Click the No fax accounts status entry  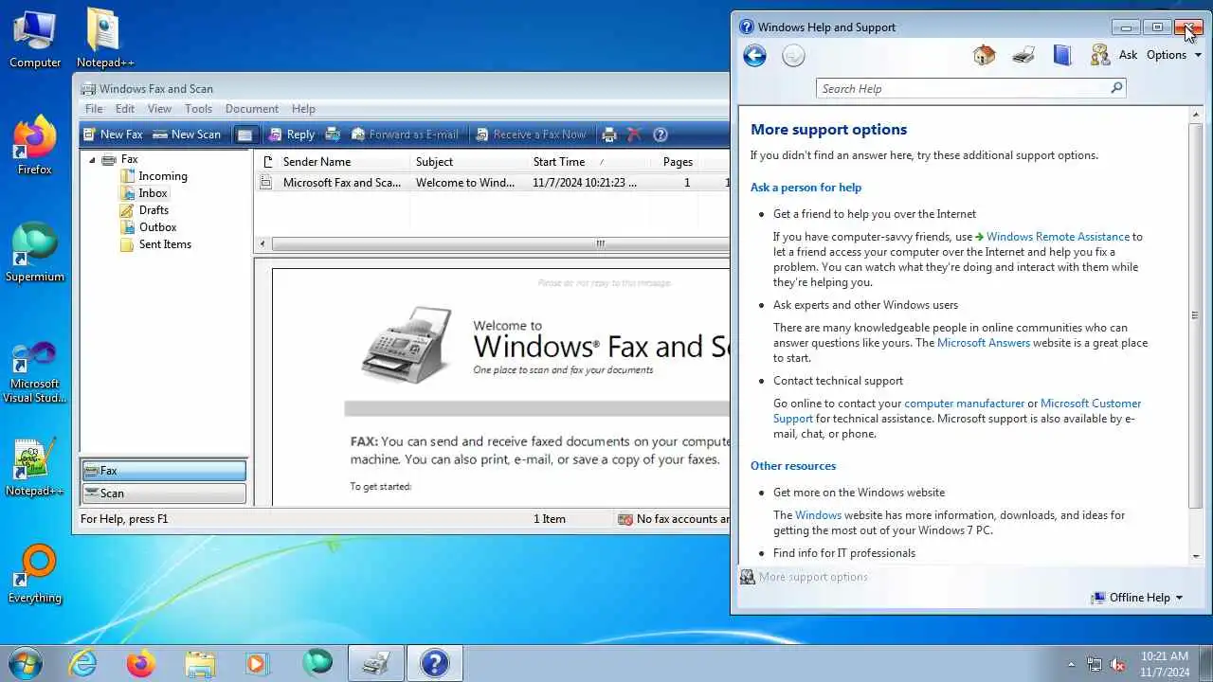(x=673, y=519)
